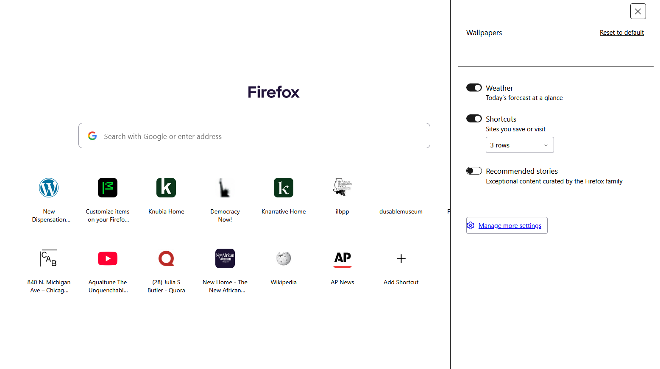660x369 pixels.
Task: Open the ilbpp shortcut icon
Action: (x=343, y=188)
